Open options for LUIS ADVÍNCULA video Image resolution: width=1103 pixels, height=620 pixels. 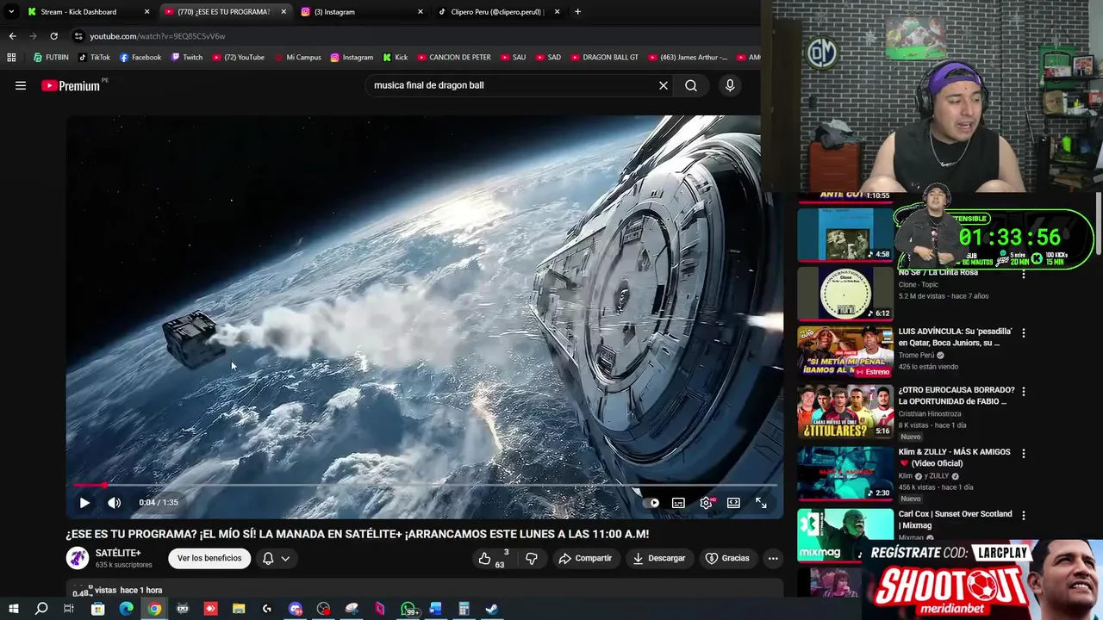(x=1024, y=332)
